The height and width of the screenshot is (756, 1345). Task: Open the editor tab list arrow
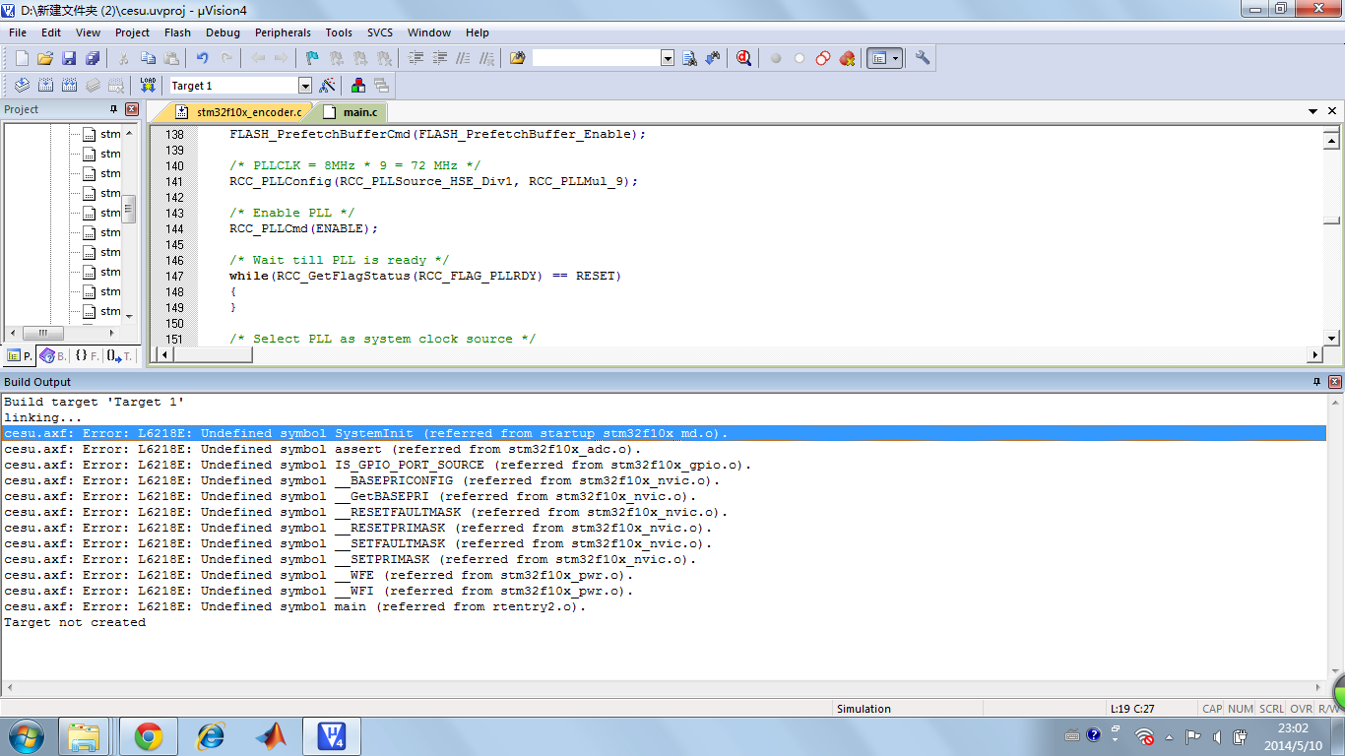point(1313,112)
